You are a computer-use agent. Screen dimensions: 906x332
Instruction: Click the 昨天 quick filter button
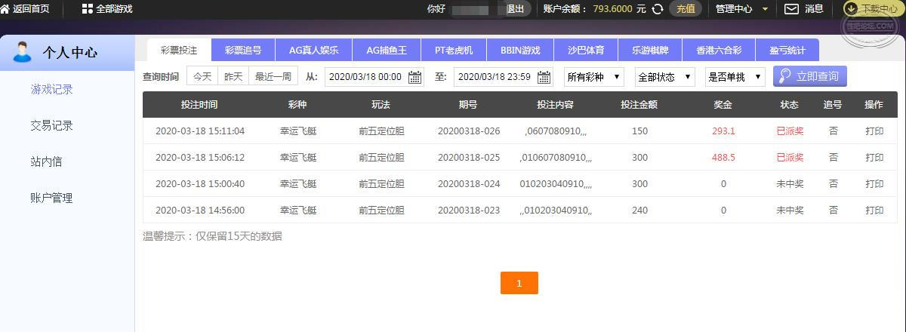point(234,77)
